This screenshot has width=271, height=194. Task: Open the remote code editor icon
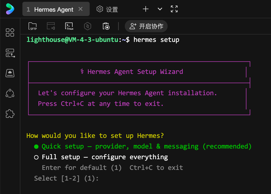point(51,26)
